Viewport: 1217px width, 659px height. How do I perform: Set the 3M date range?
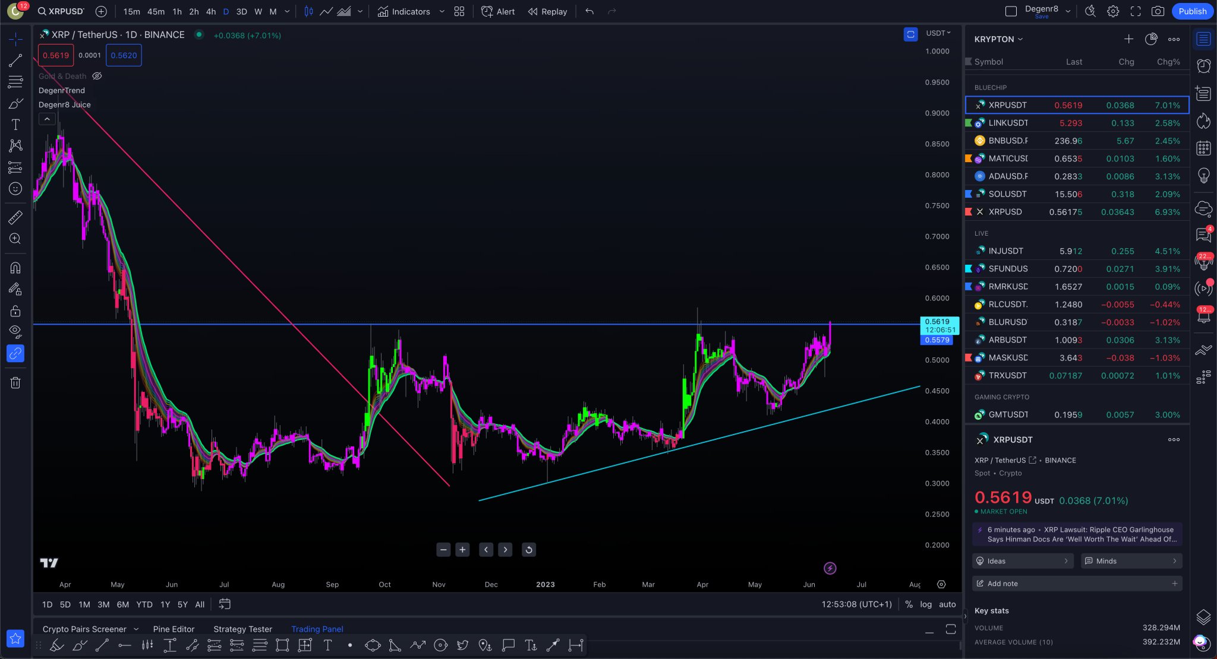103,604
